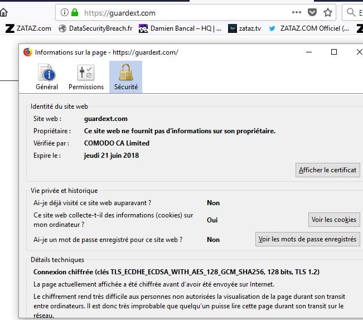Click the search magnifier icon
This screenshot has width=363, height=320.
coord(351,12)
